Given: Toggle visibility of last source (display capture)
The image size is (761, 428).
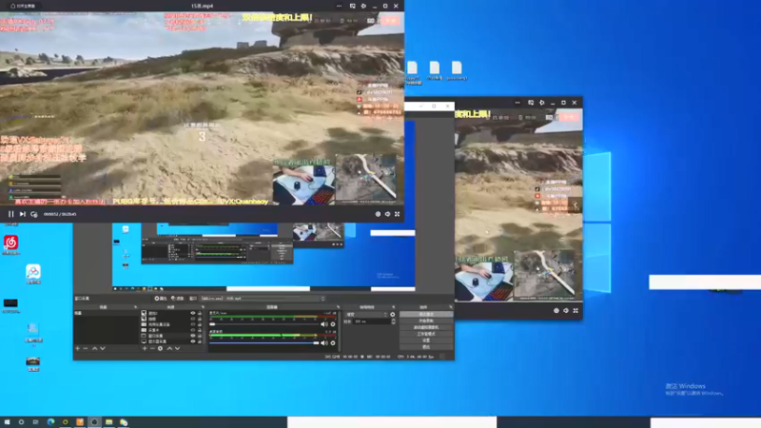Looking at the screenshot, I should 193,341.
